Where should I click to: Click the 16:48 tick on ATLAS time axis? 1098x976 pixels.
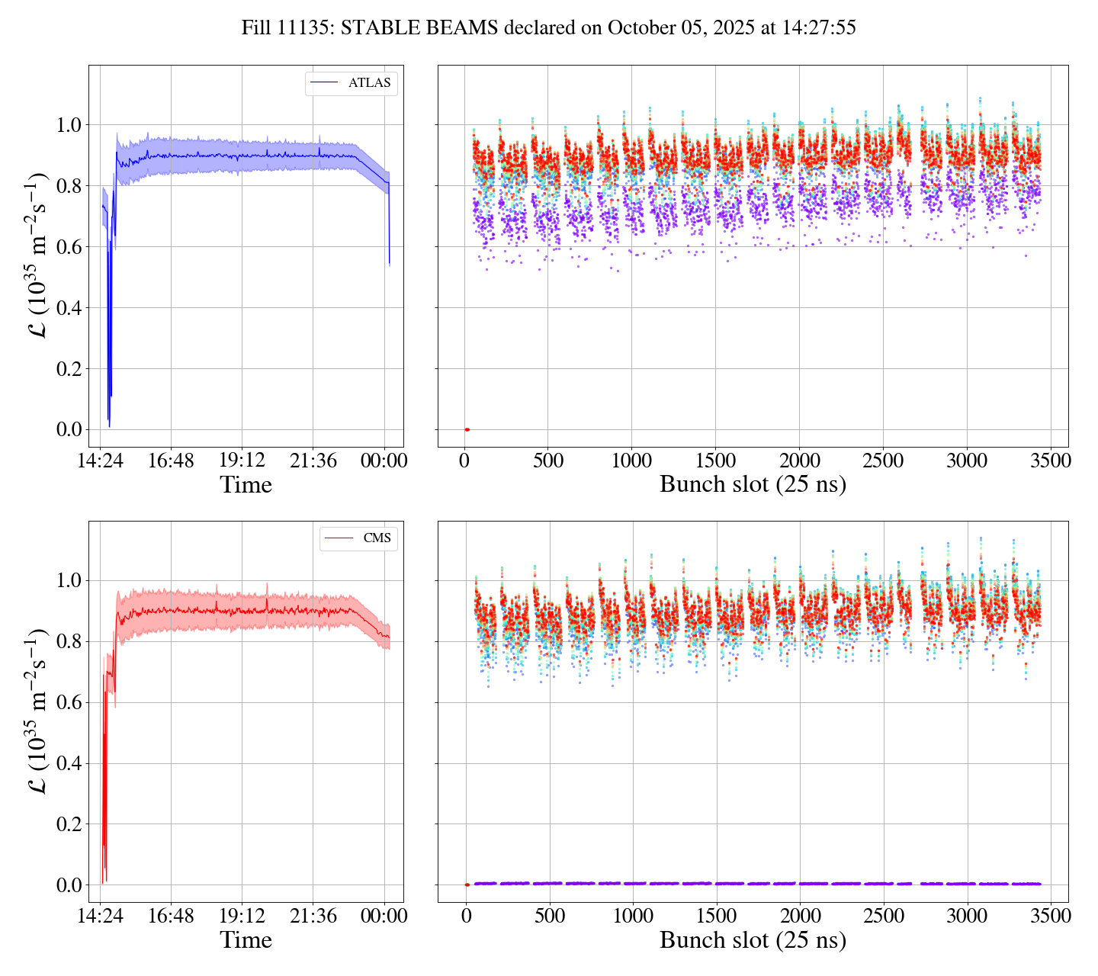pyautogui.click(x=171, y=461)
